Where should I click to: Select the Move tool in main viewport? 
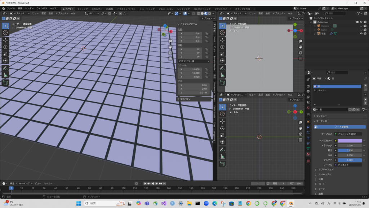pyautogui.click(x=6, y=40)
